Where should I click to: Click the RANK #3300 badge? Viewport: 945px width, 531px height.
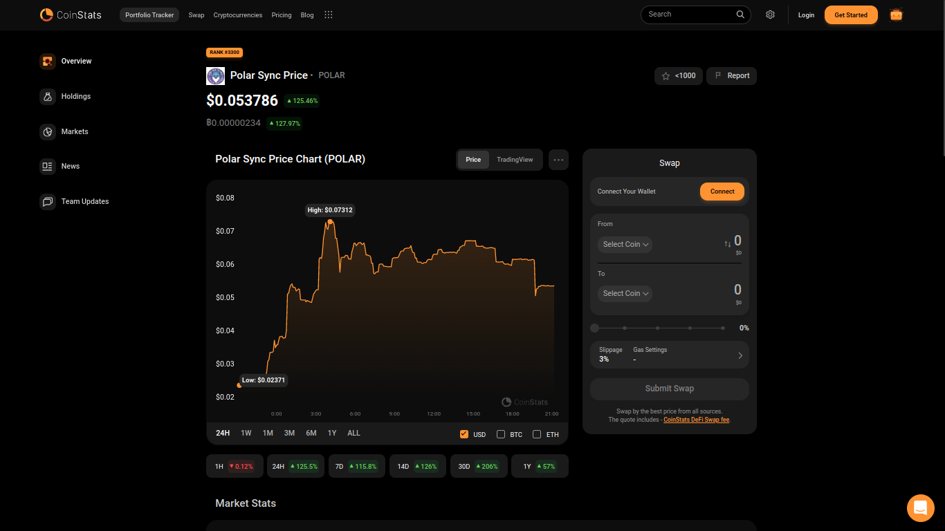pos(224,53)
